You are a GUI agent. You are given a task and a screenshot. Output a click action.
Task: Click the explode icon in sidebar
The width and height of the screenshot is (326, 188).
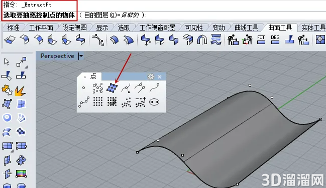pos(21,91)
